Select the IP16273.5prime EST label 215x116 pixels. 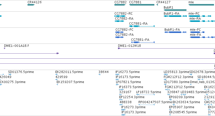(x=128, y=72)
